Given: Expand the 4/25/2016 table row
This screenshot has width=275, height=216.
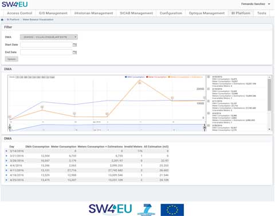Looking at the screenshot, I should (6, 180).
